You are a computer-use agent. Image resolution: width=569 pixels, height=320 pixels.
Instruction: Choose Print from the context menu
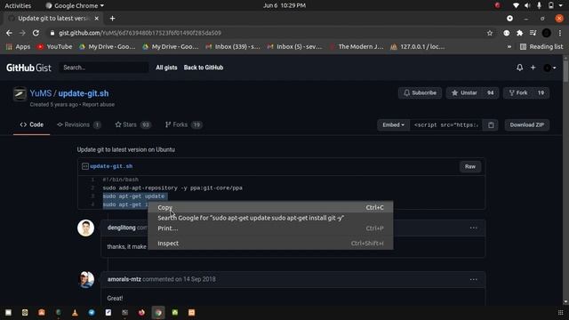pyautogui.click(x=270, y=228)
